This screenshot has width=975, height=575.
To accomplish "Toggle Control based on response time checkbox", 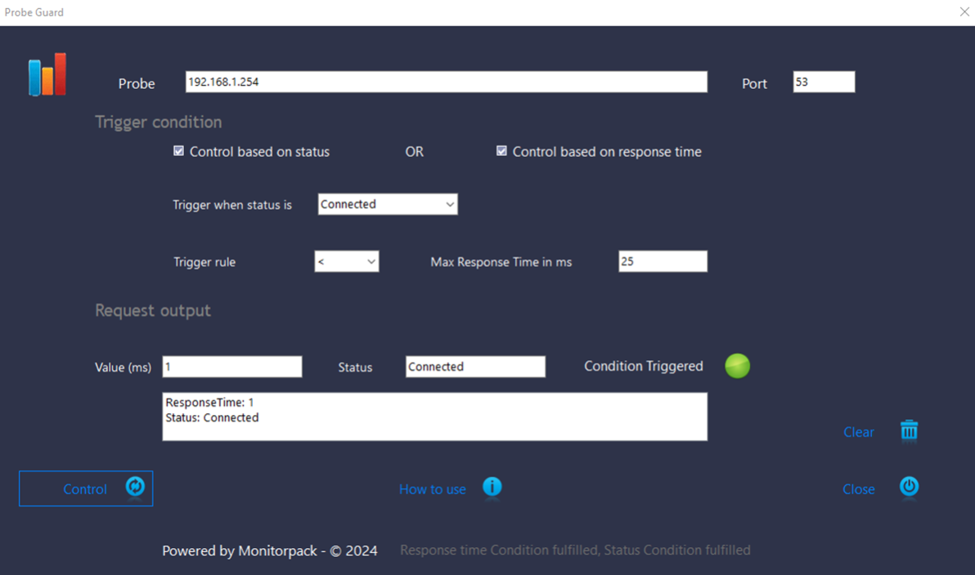I will point(501,151).
